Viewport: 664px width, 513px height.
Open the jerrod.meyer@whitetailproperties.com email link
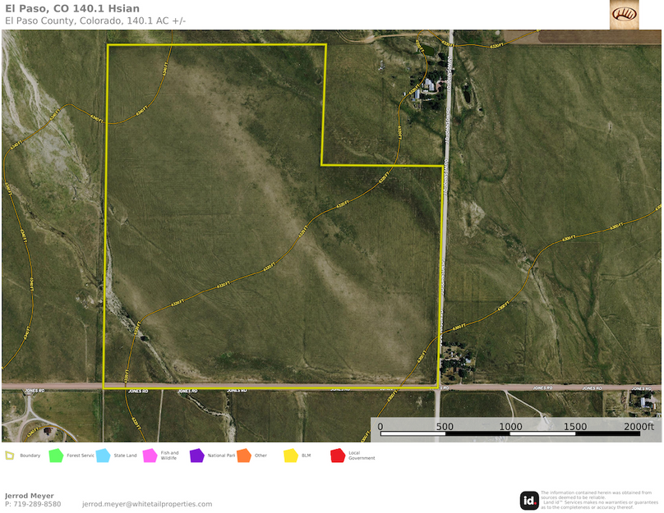pyautogui.click(x=147, y=504)
